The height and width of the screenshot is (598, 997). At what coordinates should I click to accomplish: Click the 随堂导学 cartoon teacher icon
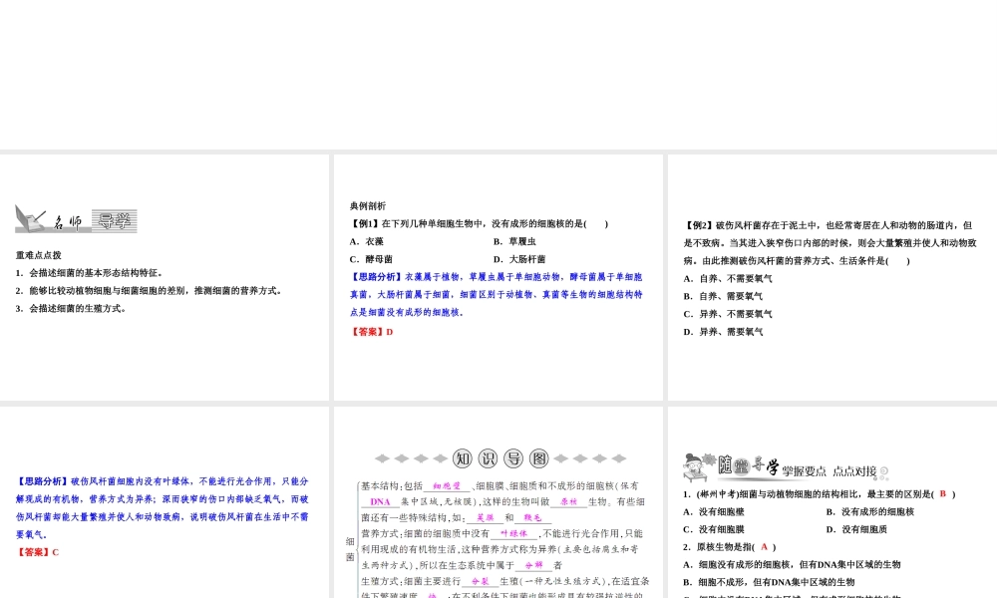[x=699, y=467]
